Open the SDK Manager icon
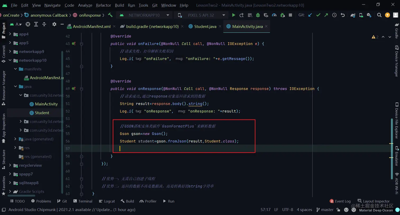 [x=369, y=15]
